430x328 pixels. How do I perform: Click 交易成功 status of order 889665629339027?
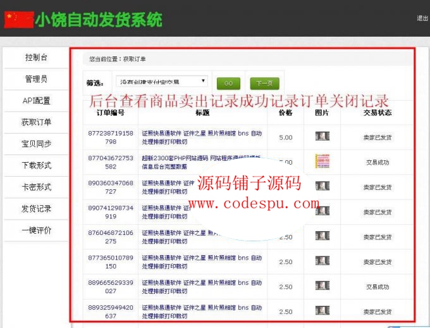pyautogui.click(x=378, y=287)
